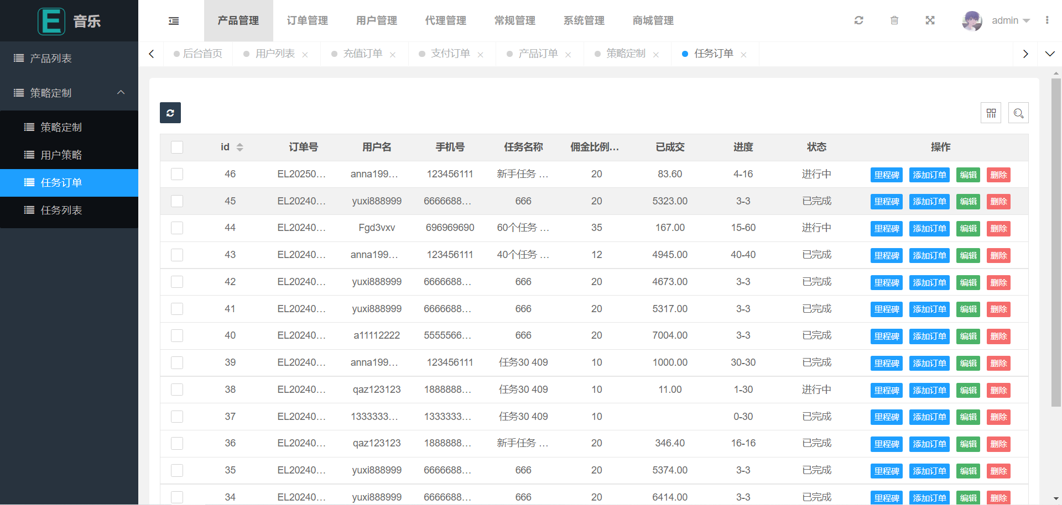Open the 产品订单 page tab
The width and height of the screenshot is (1062, 505).
point(538,54)
